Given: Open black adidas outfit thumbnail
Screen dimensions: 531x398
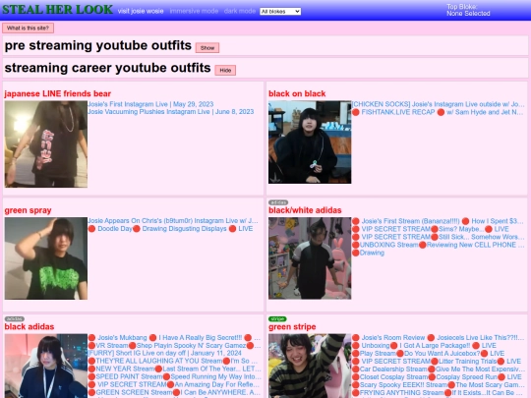Looking at the screenshot, I should (x=45, y=366).
